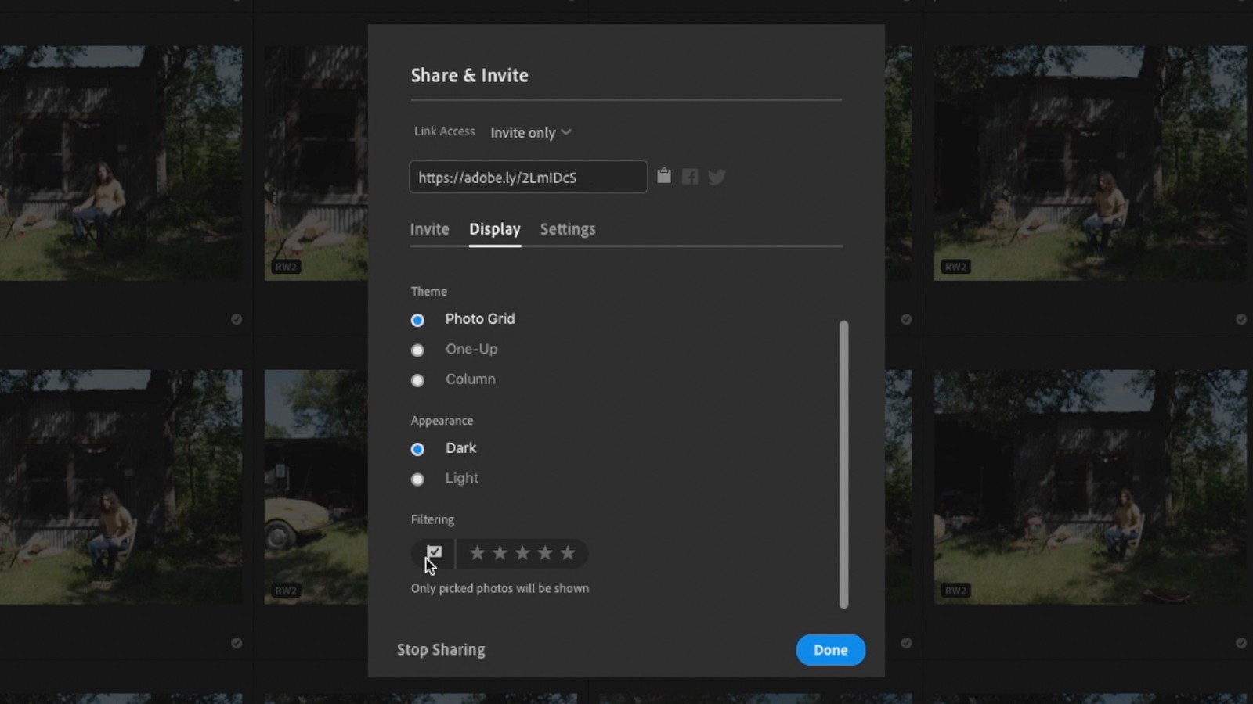
Task: Switch to the Invite tab
Action: [x=429, y=229]
